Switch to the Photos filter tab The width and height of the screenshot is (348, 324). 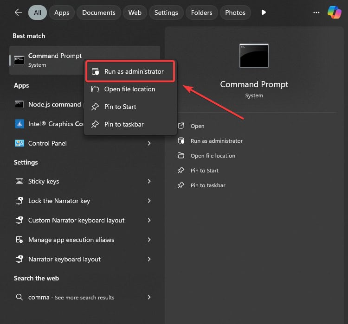[235, 13]
